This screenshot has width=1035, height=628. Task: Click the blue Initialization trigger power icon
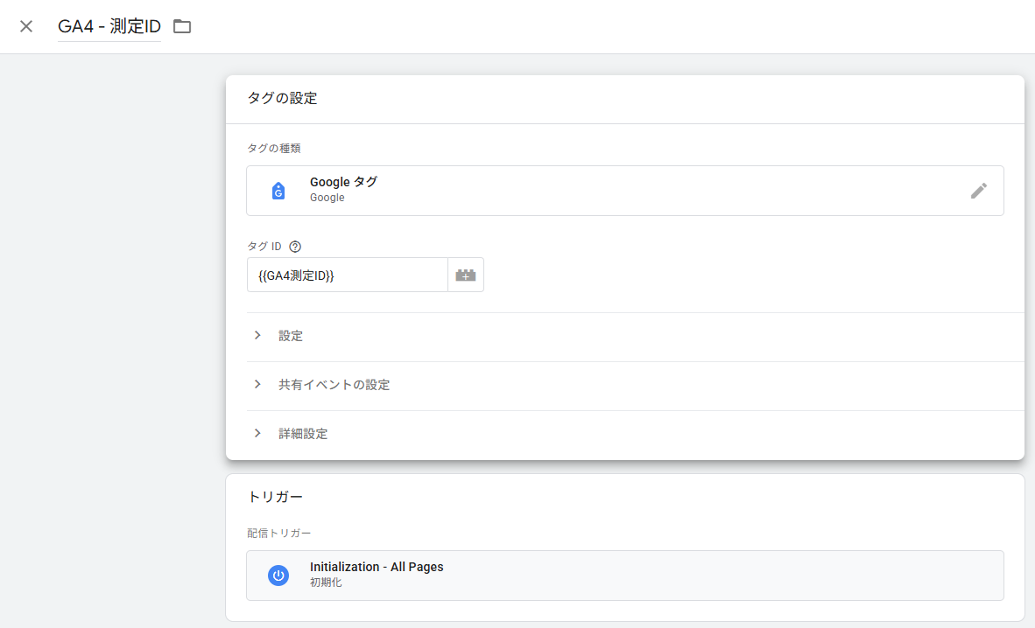tap(278, 576)
